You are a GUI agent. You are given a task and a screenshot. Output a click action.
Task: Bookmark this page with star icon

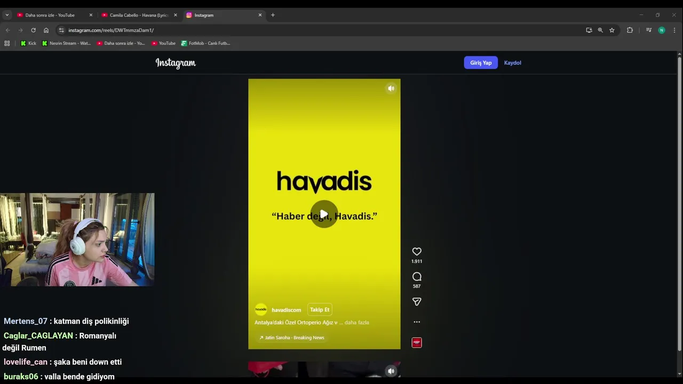(612, 30)
